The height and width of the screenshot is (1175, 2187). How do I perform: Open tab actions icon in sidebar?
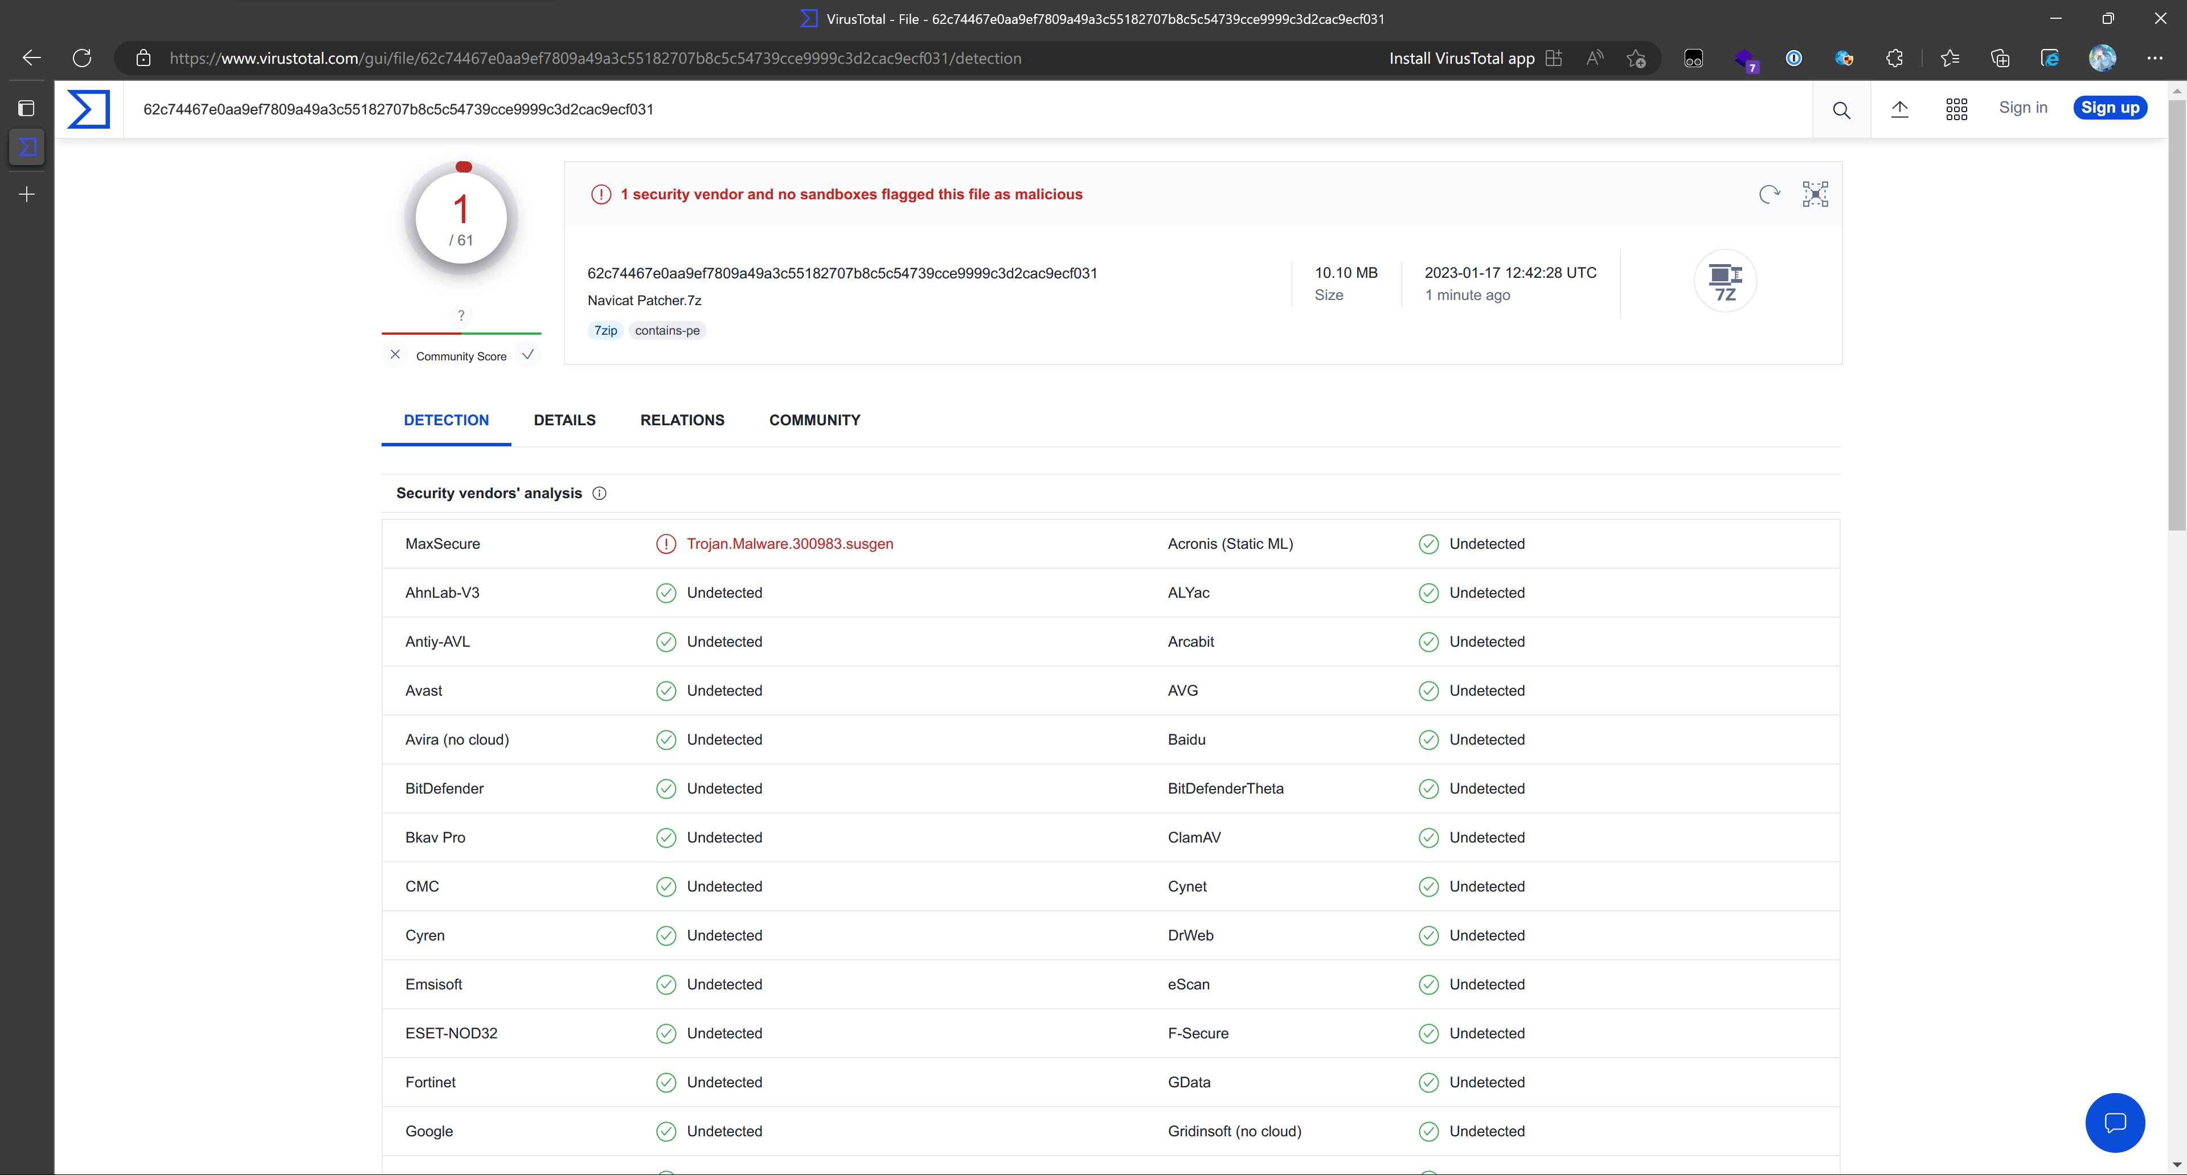click(26, 108)
